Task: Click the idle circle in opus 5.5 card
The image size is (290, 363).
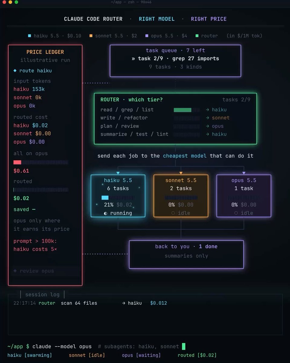Action: [x=236, y=213]
